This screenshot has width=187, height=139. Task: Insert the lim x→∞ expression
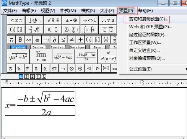pos(41,56)
